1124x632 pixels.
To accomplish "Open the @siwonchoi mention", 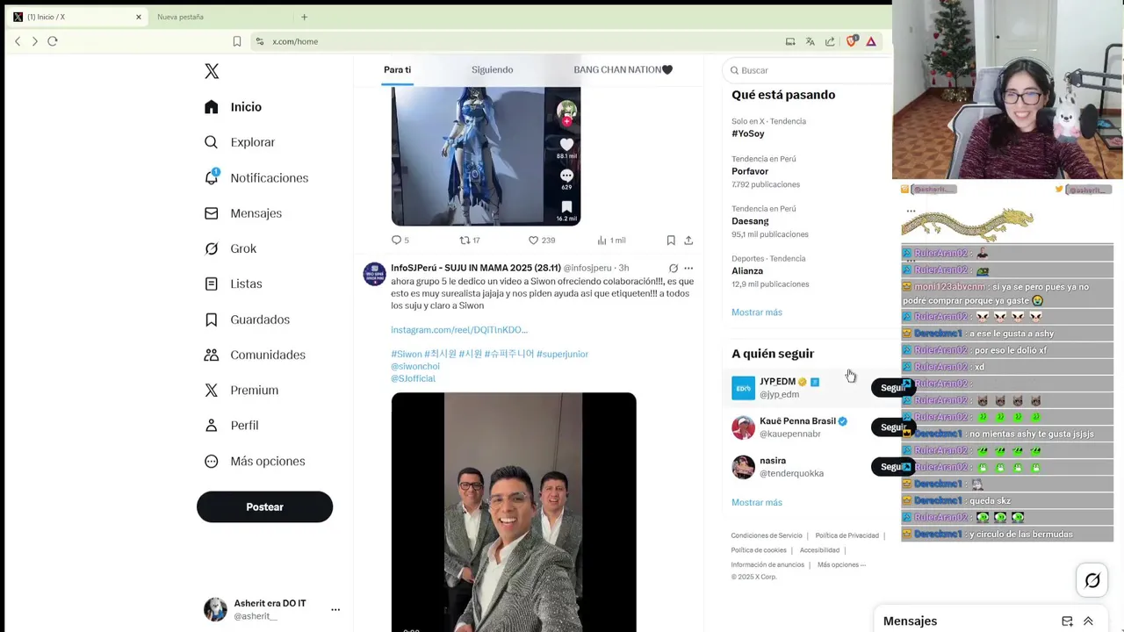I will tap(415, 366).
